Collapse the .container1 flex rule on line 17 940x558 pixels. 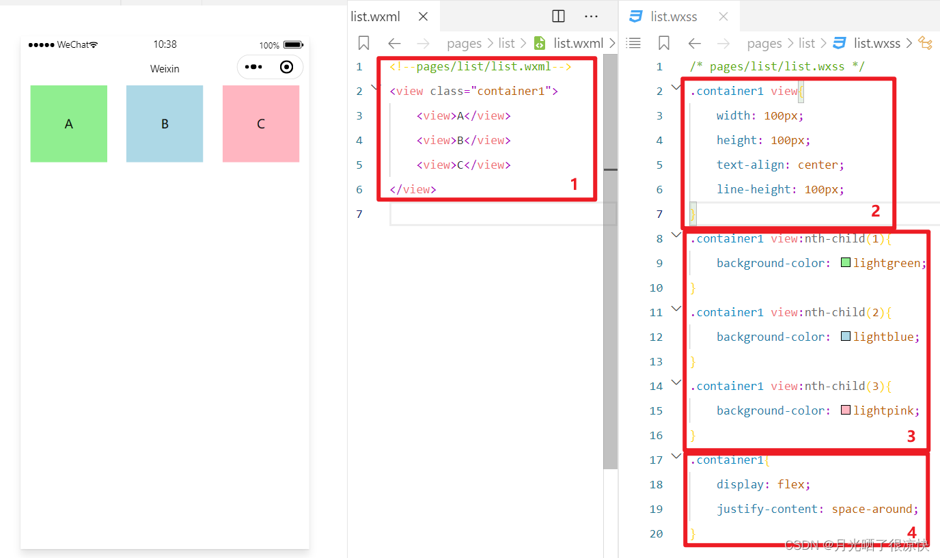(x=676, y=456)
